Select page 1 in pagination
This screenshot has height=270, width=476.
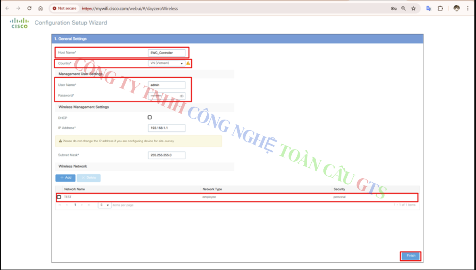pyautogui.click(x=75, y=205)
